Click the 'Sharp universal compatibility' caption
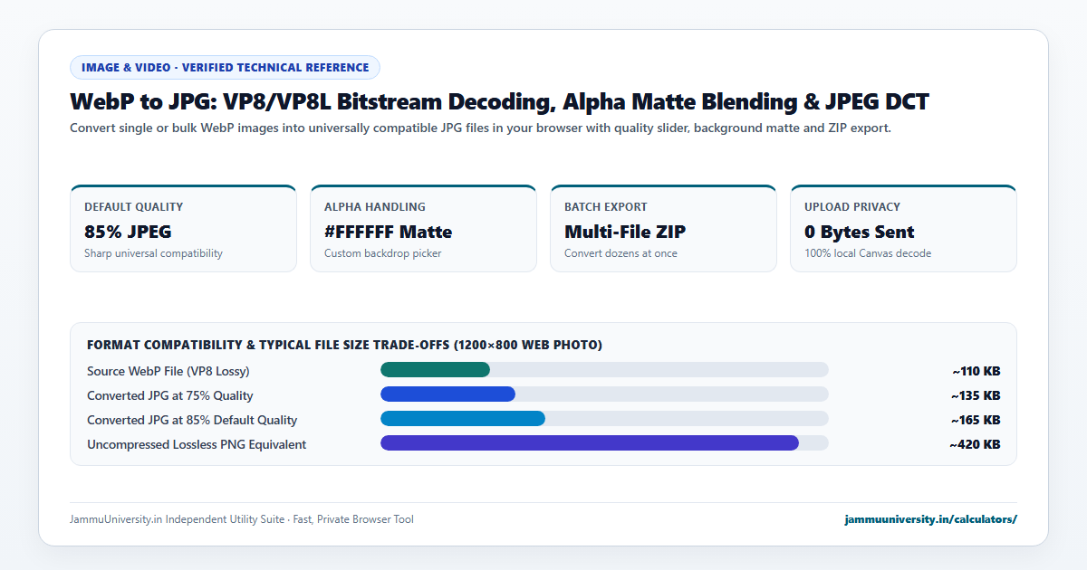 153,253
